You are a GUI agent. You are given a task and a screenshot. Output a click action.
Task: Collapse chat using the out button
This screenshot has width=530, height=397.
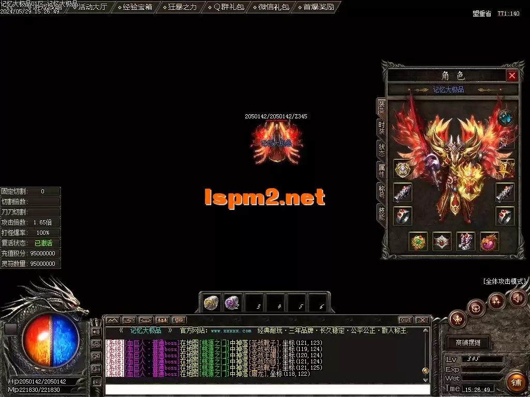[x=407, y=319]
